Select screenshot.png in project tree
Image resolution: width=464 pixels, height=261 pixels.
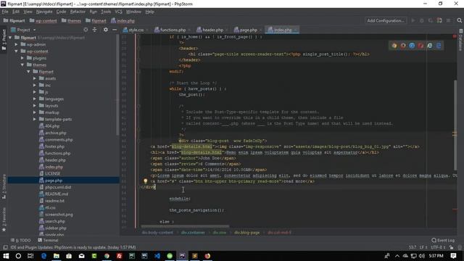tap(56, 215)
